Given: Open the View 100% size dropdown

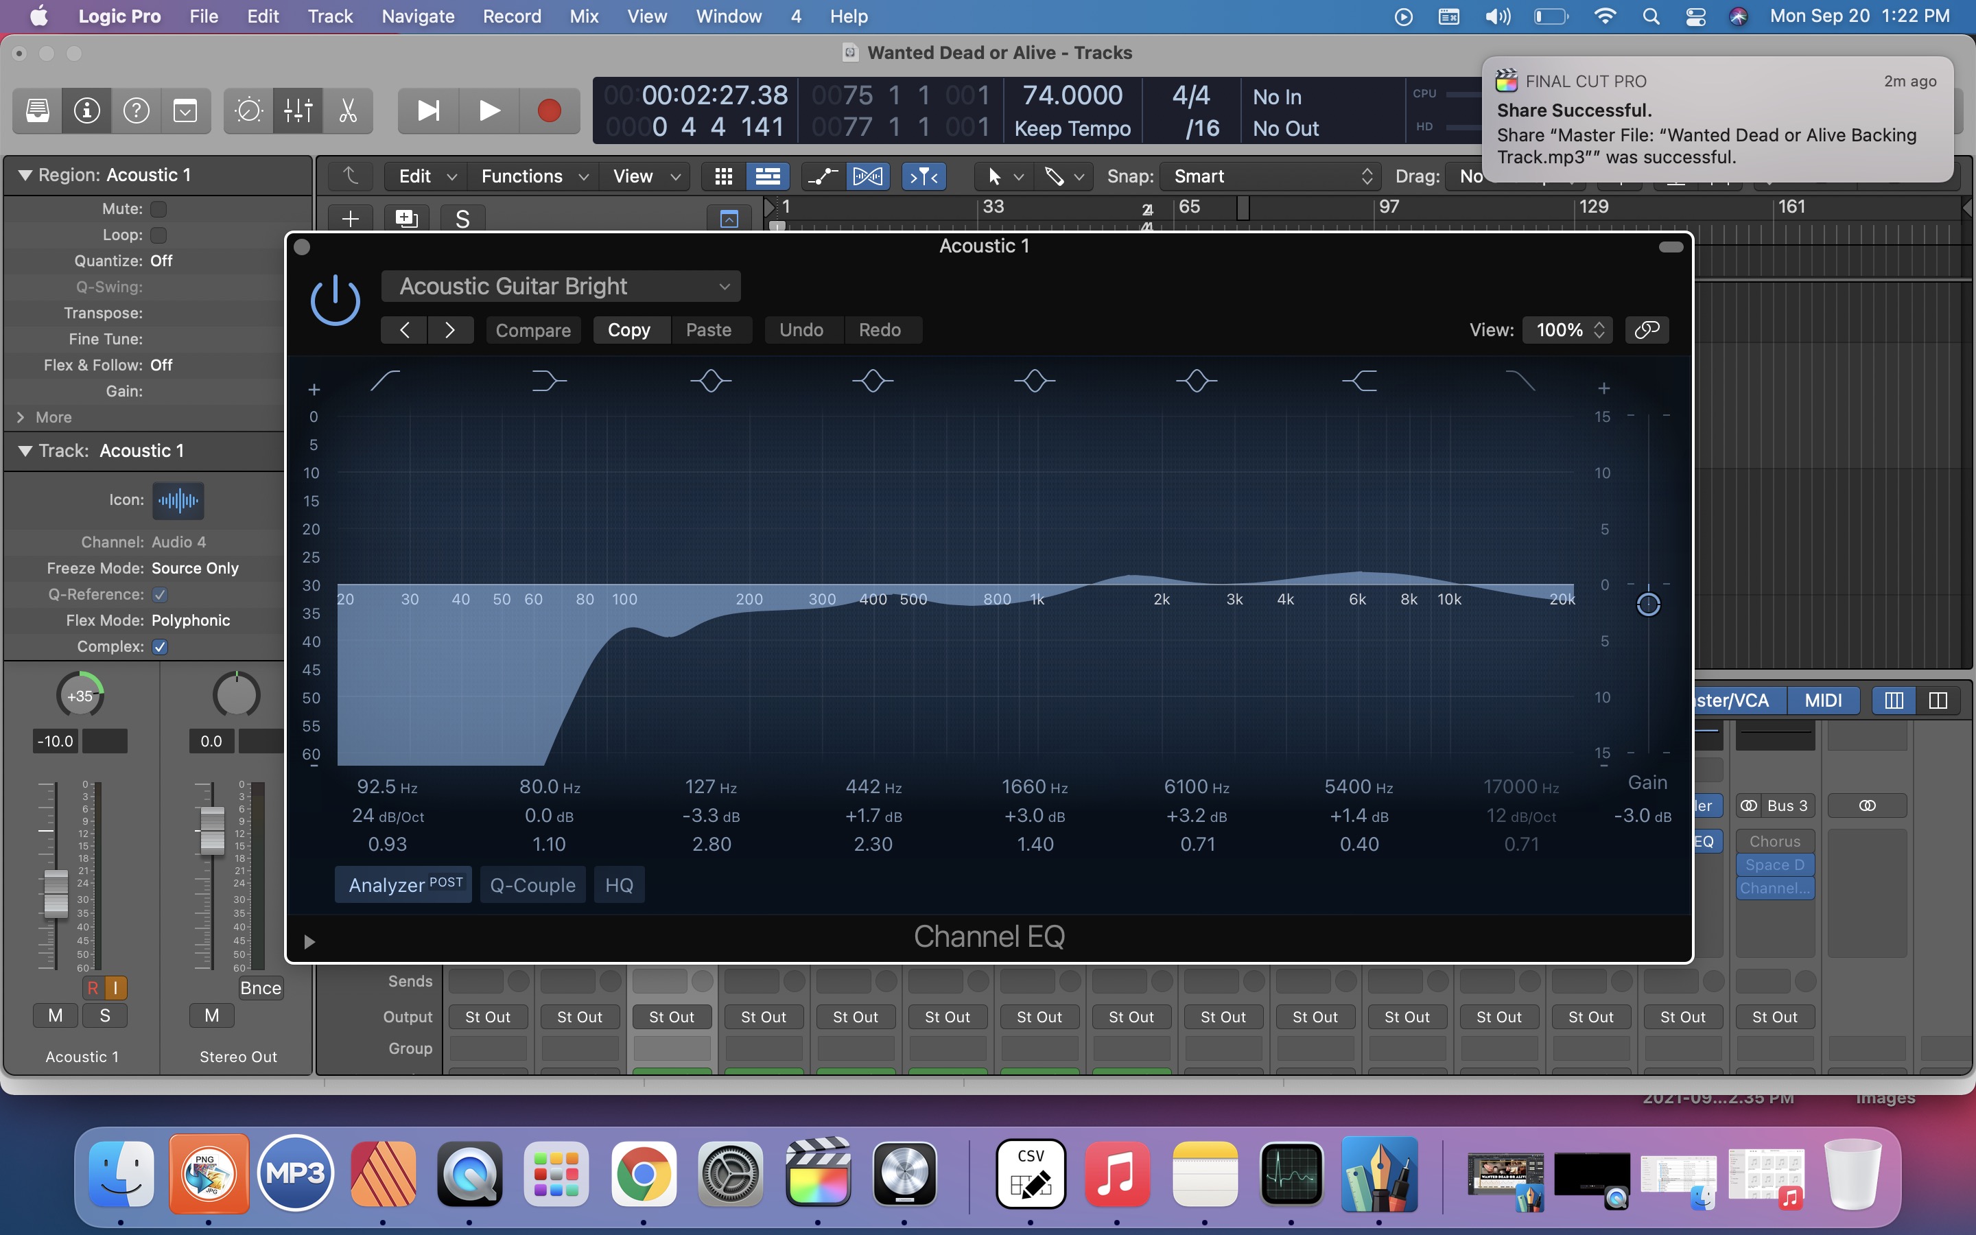Looking at the screenshot, I should pyautogui.click(x=1568, y=330).
